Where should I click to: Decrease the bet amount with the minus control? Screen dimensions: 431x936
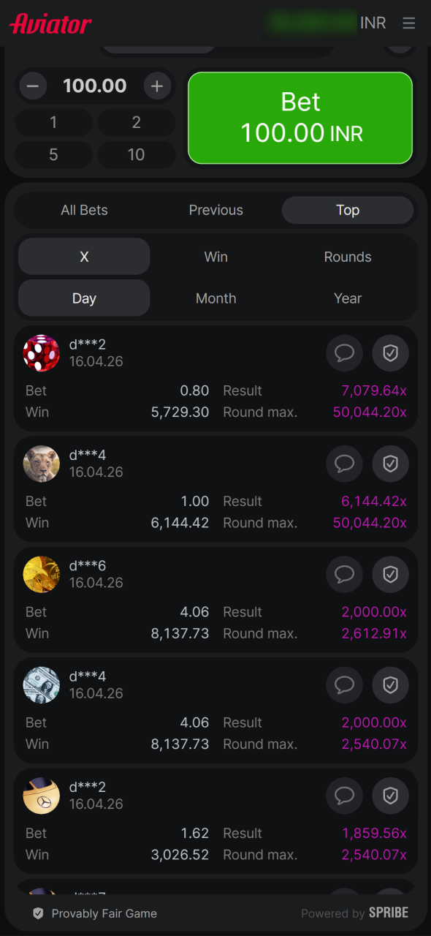32,86
